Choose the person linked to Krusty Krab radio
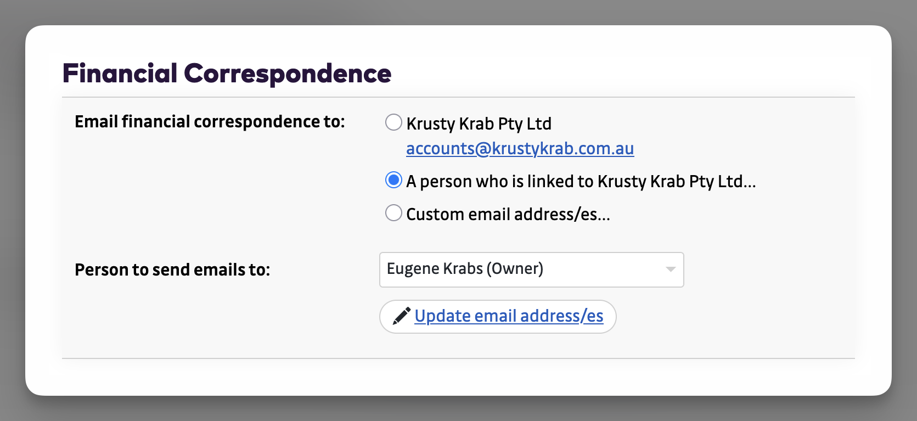 [393, 180]
